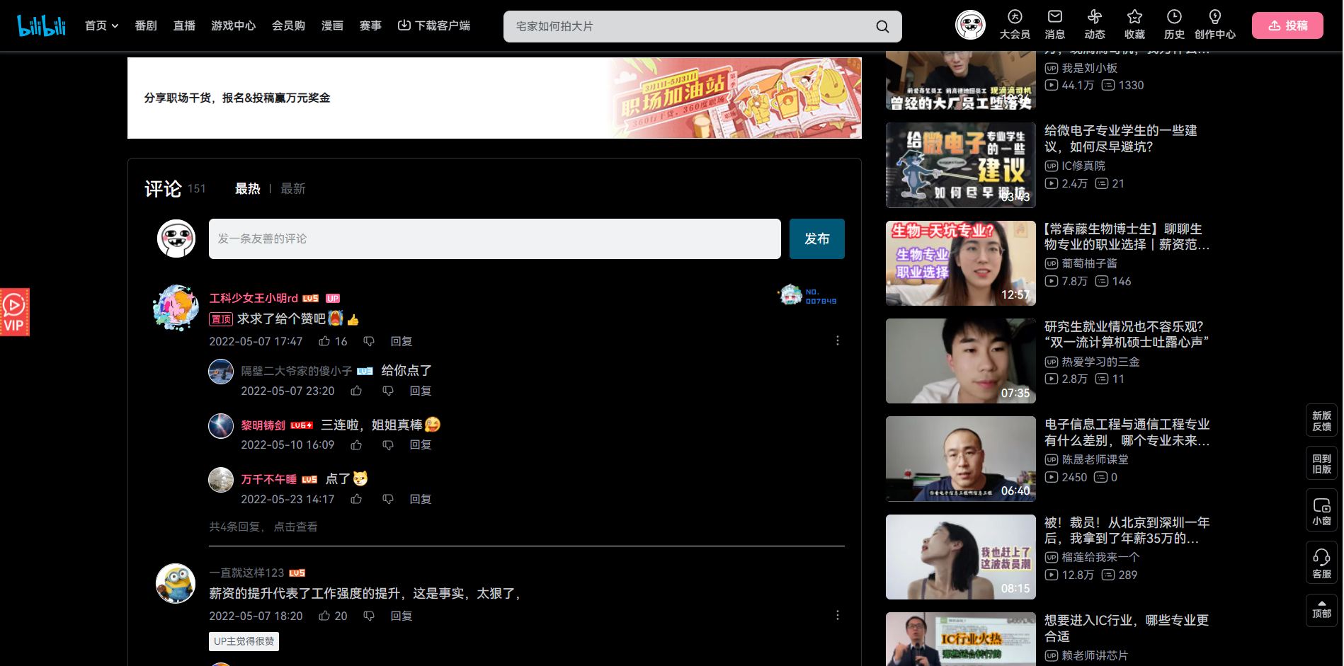Open the 首页 dropdown arrow

coord(115,25)
